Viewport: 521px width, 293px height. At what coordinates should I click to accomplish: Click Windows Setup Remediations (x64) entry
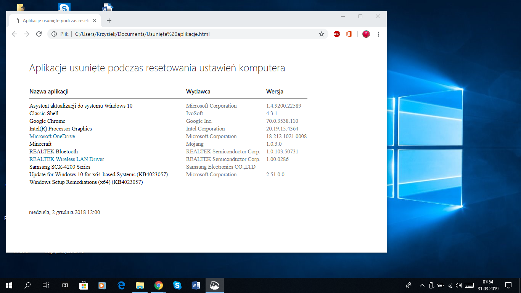86,182
